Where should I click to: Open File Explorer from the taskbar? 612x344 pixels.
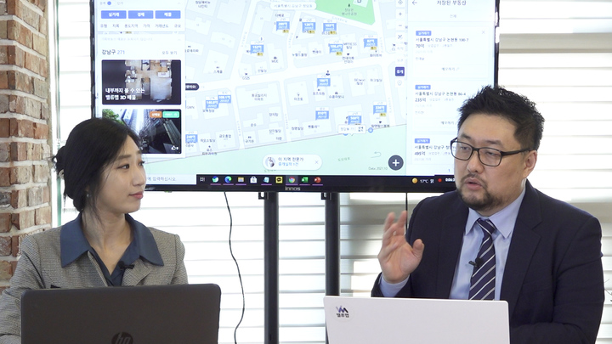241,179
